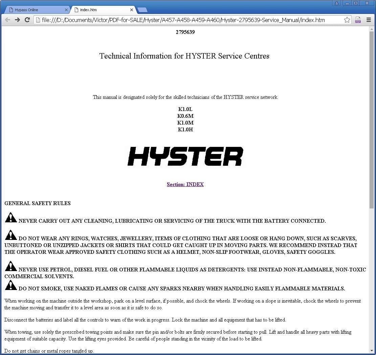Go forward with the browser arrow
The image size is (376, 355).
click(17, 20)
